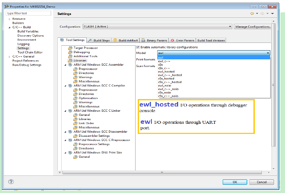Select Run/Debug Settings in left tree
Image resolution: width=285 pixels, height=193 pixels.
point(27,65)
